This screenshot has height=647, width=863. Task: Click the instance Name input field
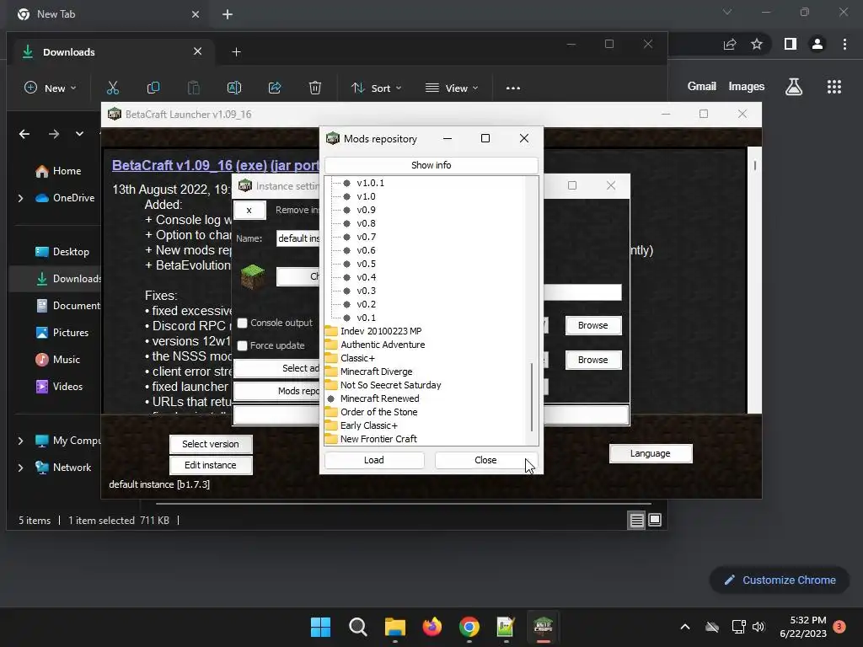tap(297, 238)
